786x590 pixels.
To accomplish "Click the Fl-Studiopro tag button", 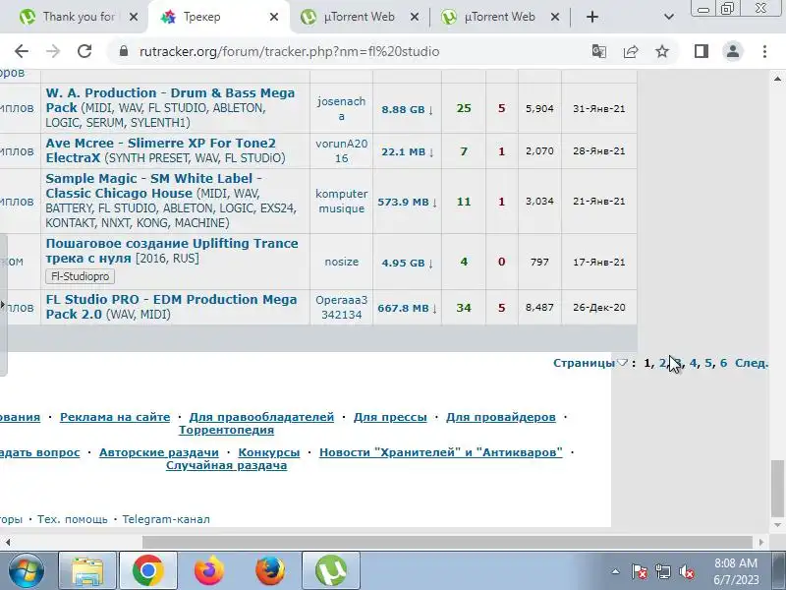I will [x=81, y=276].
